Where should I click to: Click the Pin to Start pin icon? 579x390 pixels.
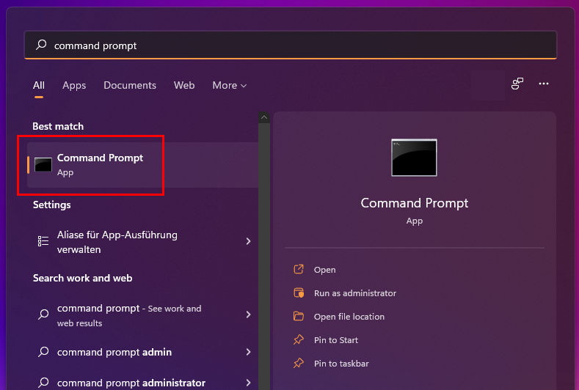[299, 340]
